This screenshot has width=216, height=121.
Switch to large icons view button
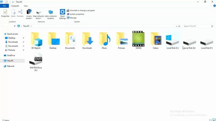[214, 120]
